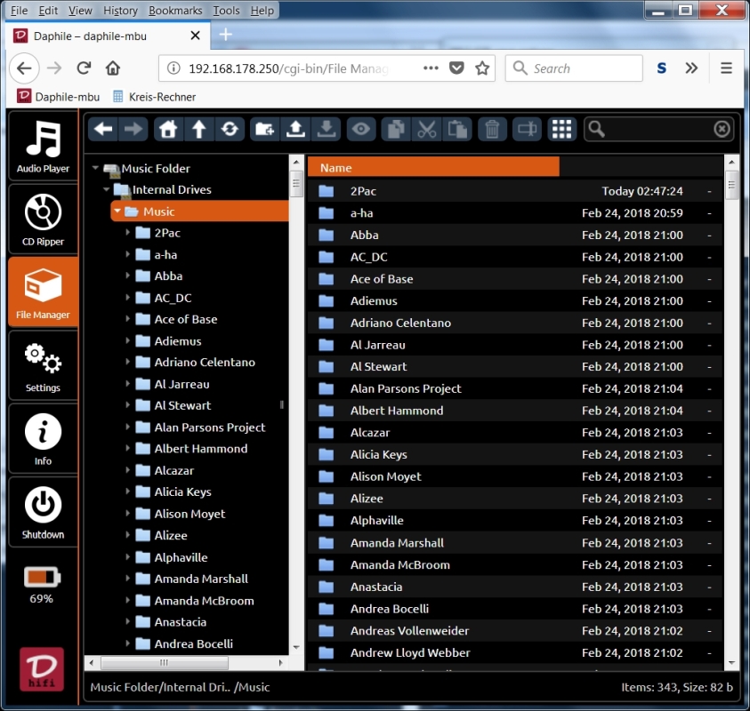750x711 pixels.
Task: Open the Kreis-Rechner bookmark
Action: tap(155, 97)
